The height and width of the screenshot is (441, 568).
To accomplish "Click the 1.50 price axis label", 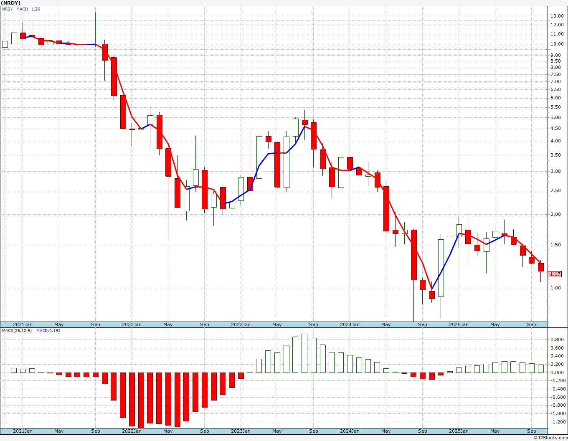I will (x=555, y=245).
